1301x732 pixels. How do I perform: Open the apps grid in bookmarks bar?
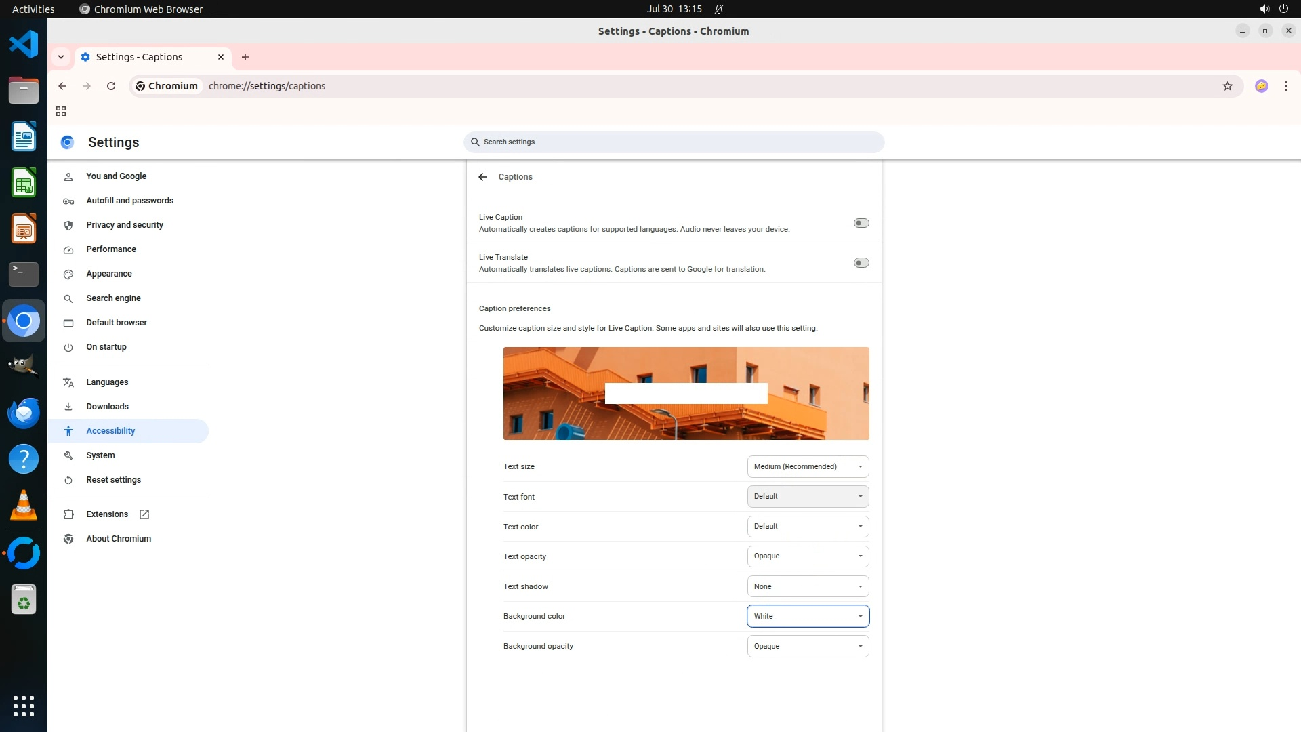tap(61, 111)
